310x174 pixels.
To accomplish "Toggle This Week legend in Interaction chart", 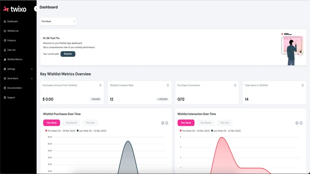I will pos(195,131).
